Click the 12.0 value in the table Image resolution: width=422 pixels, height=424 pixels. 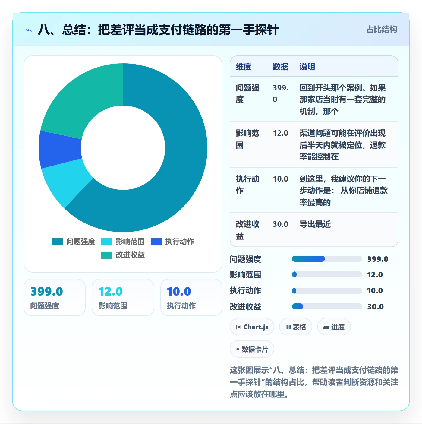point(281,133)
